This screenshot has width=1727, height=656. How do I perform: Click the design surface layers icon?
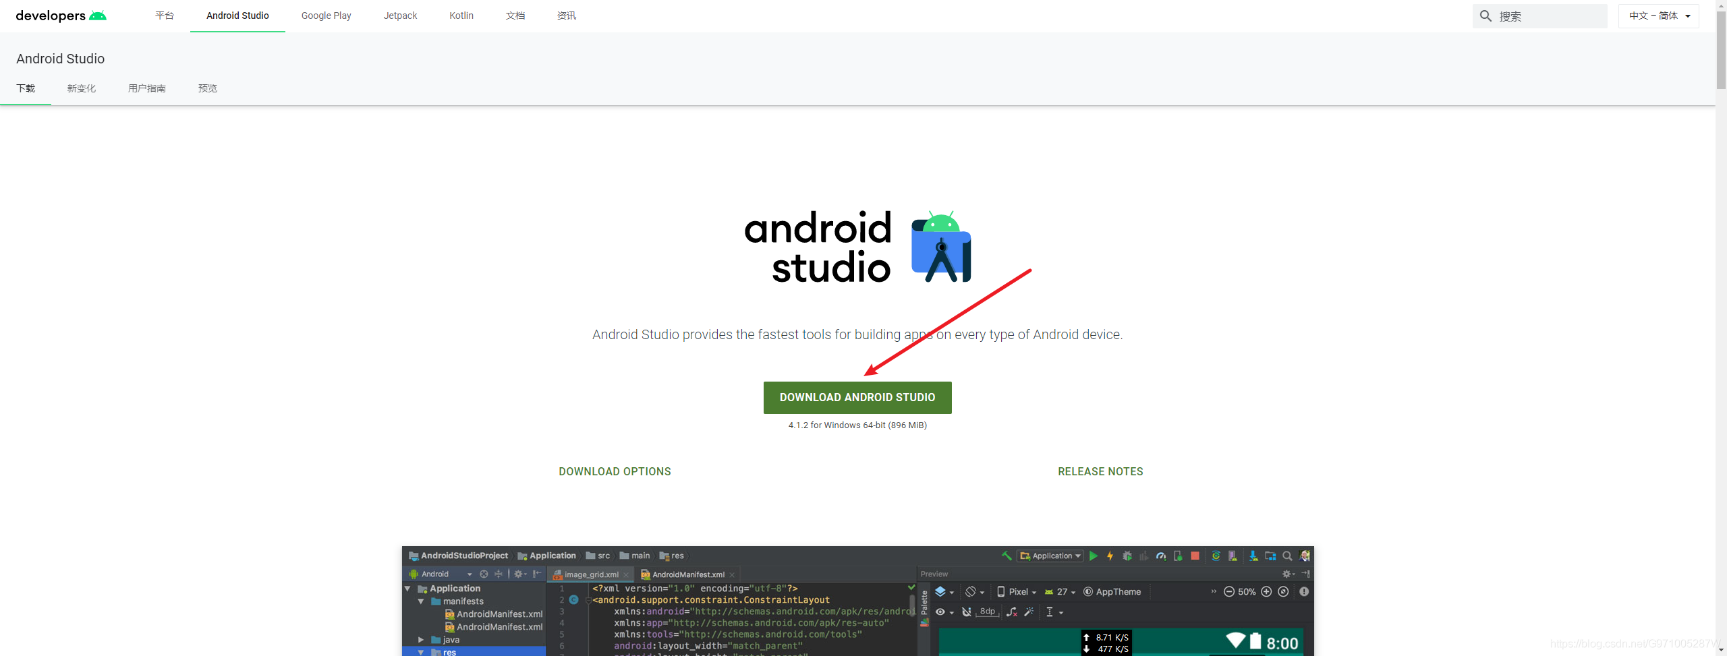click(x=940, y=591)
